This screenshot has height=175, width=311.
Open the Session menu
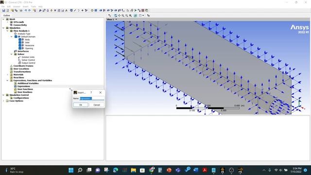17,6
